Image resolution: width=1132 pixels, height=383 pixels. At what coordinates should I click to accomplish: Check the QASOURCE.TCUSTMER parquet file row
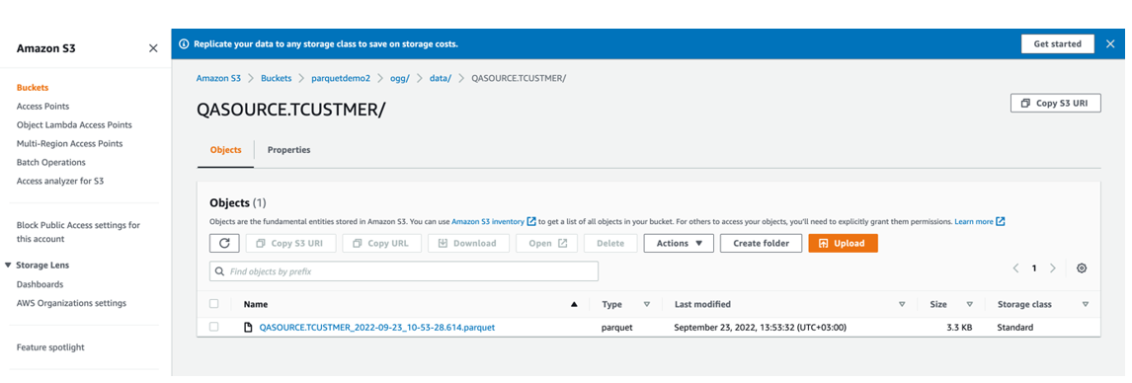[x=213, y=327]
